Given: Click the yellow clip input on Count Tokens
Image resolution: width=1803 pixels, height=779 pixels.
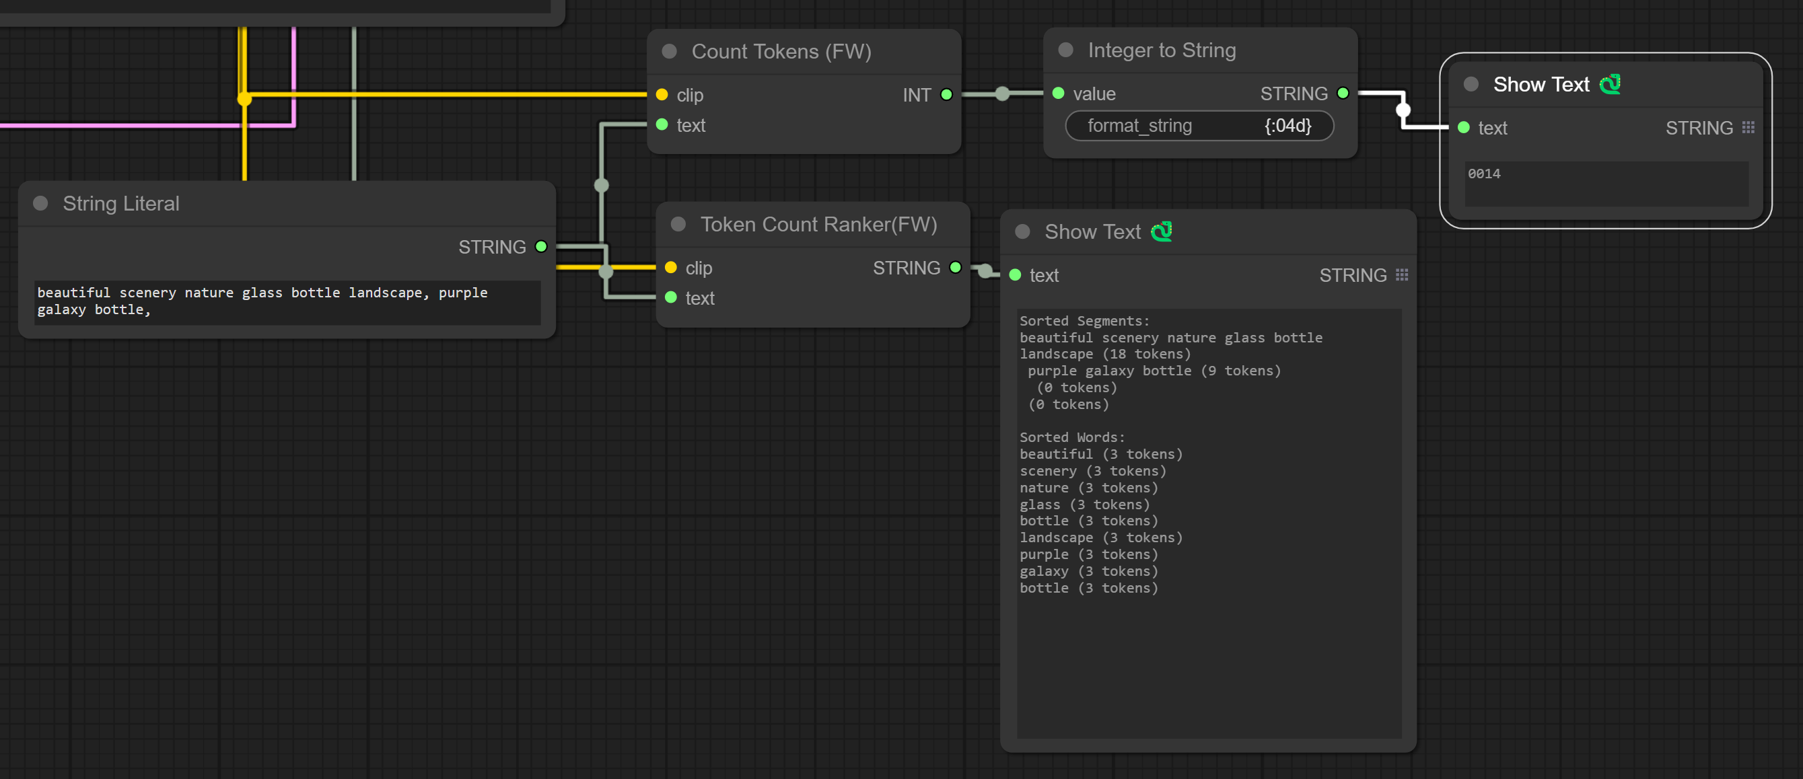Looking at the screenshot, I should point(662,94).
